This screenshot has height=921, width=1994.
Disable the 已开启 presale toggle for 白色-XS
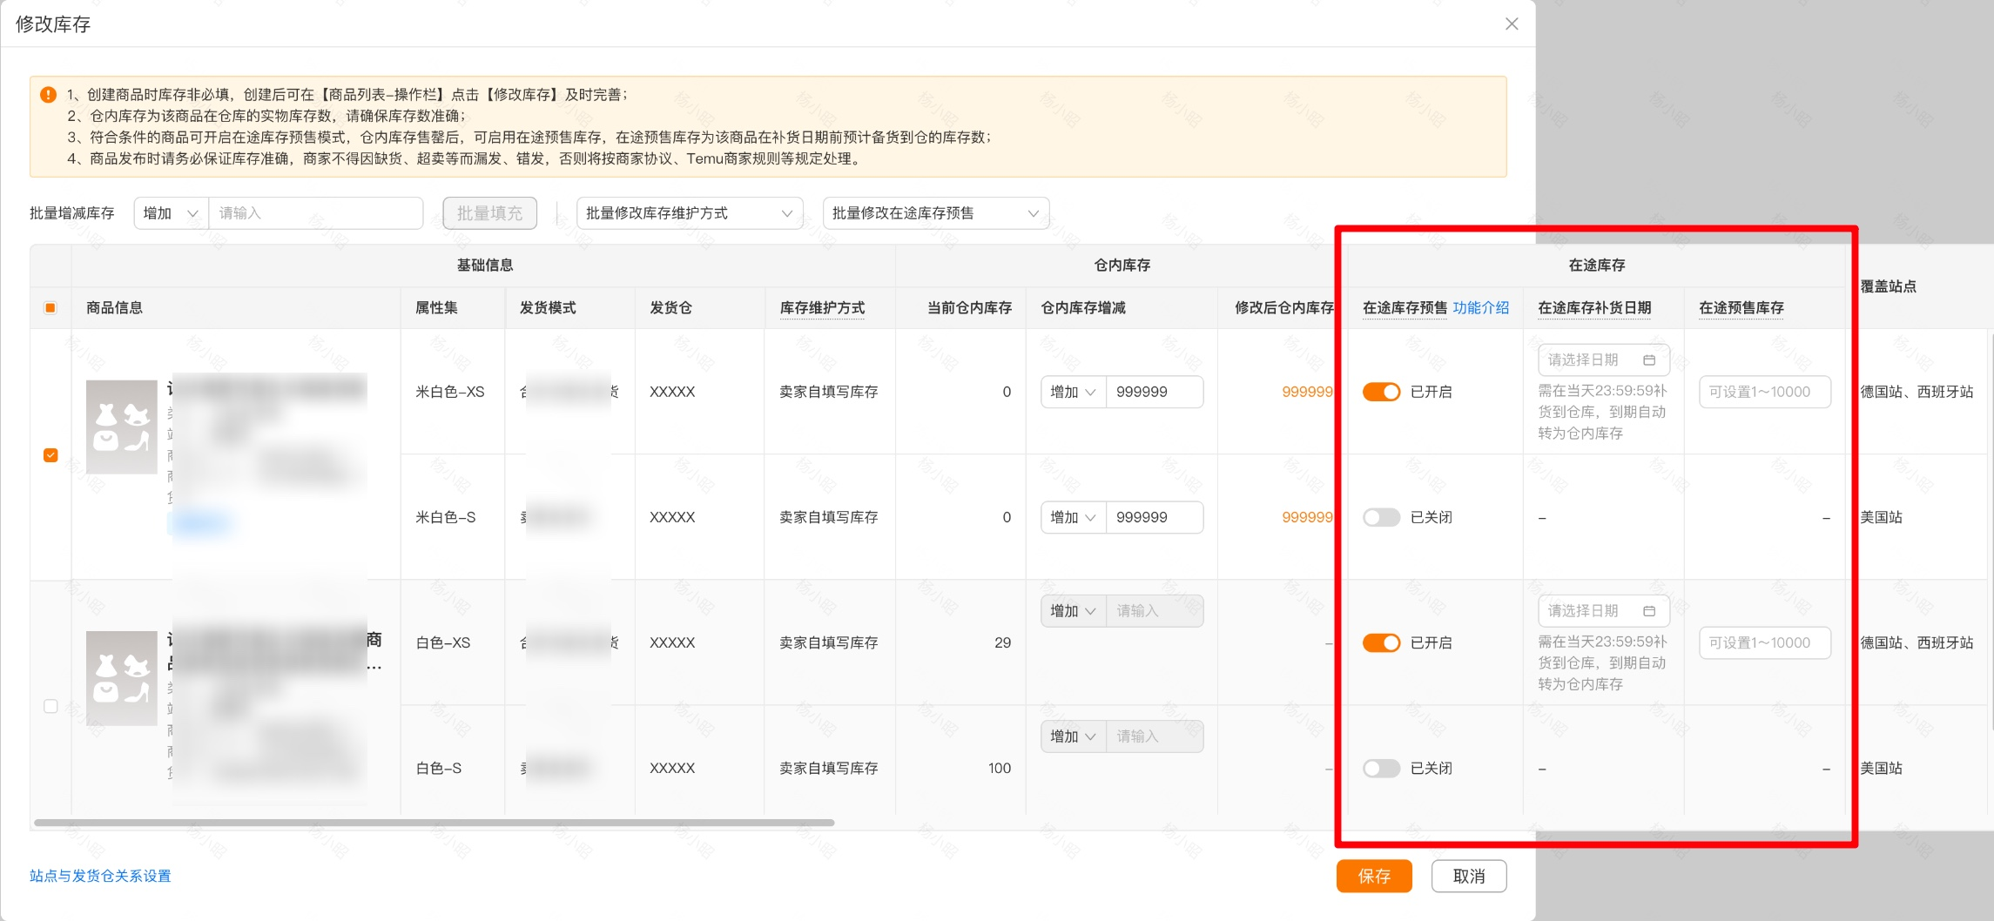coord(1382,642)
